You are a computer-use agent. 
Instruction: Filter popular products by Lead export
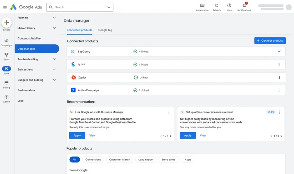point(146,159)
